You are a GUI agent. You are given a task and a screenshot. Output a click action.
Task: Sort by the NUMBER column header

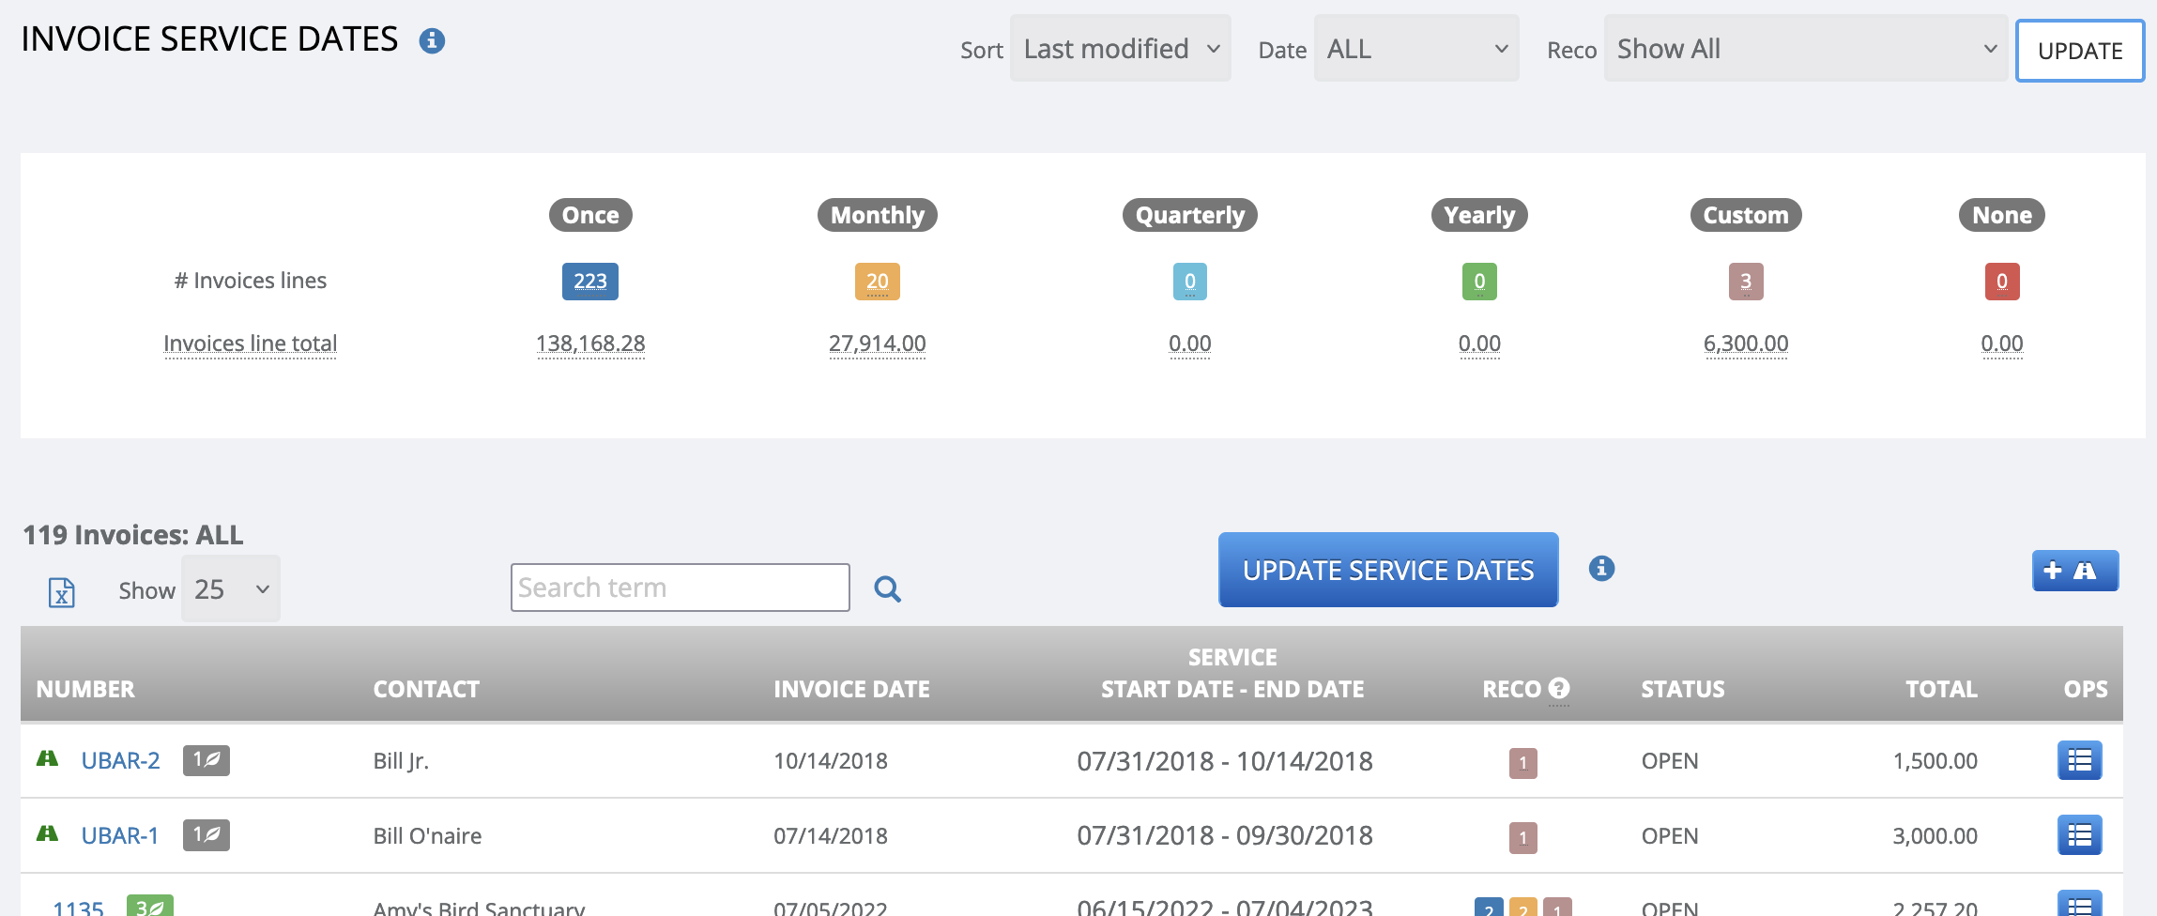85,689
